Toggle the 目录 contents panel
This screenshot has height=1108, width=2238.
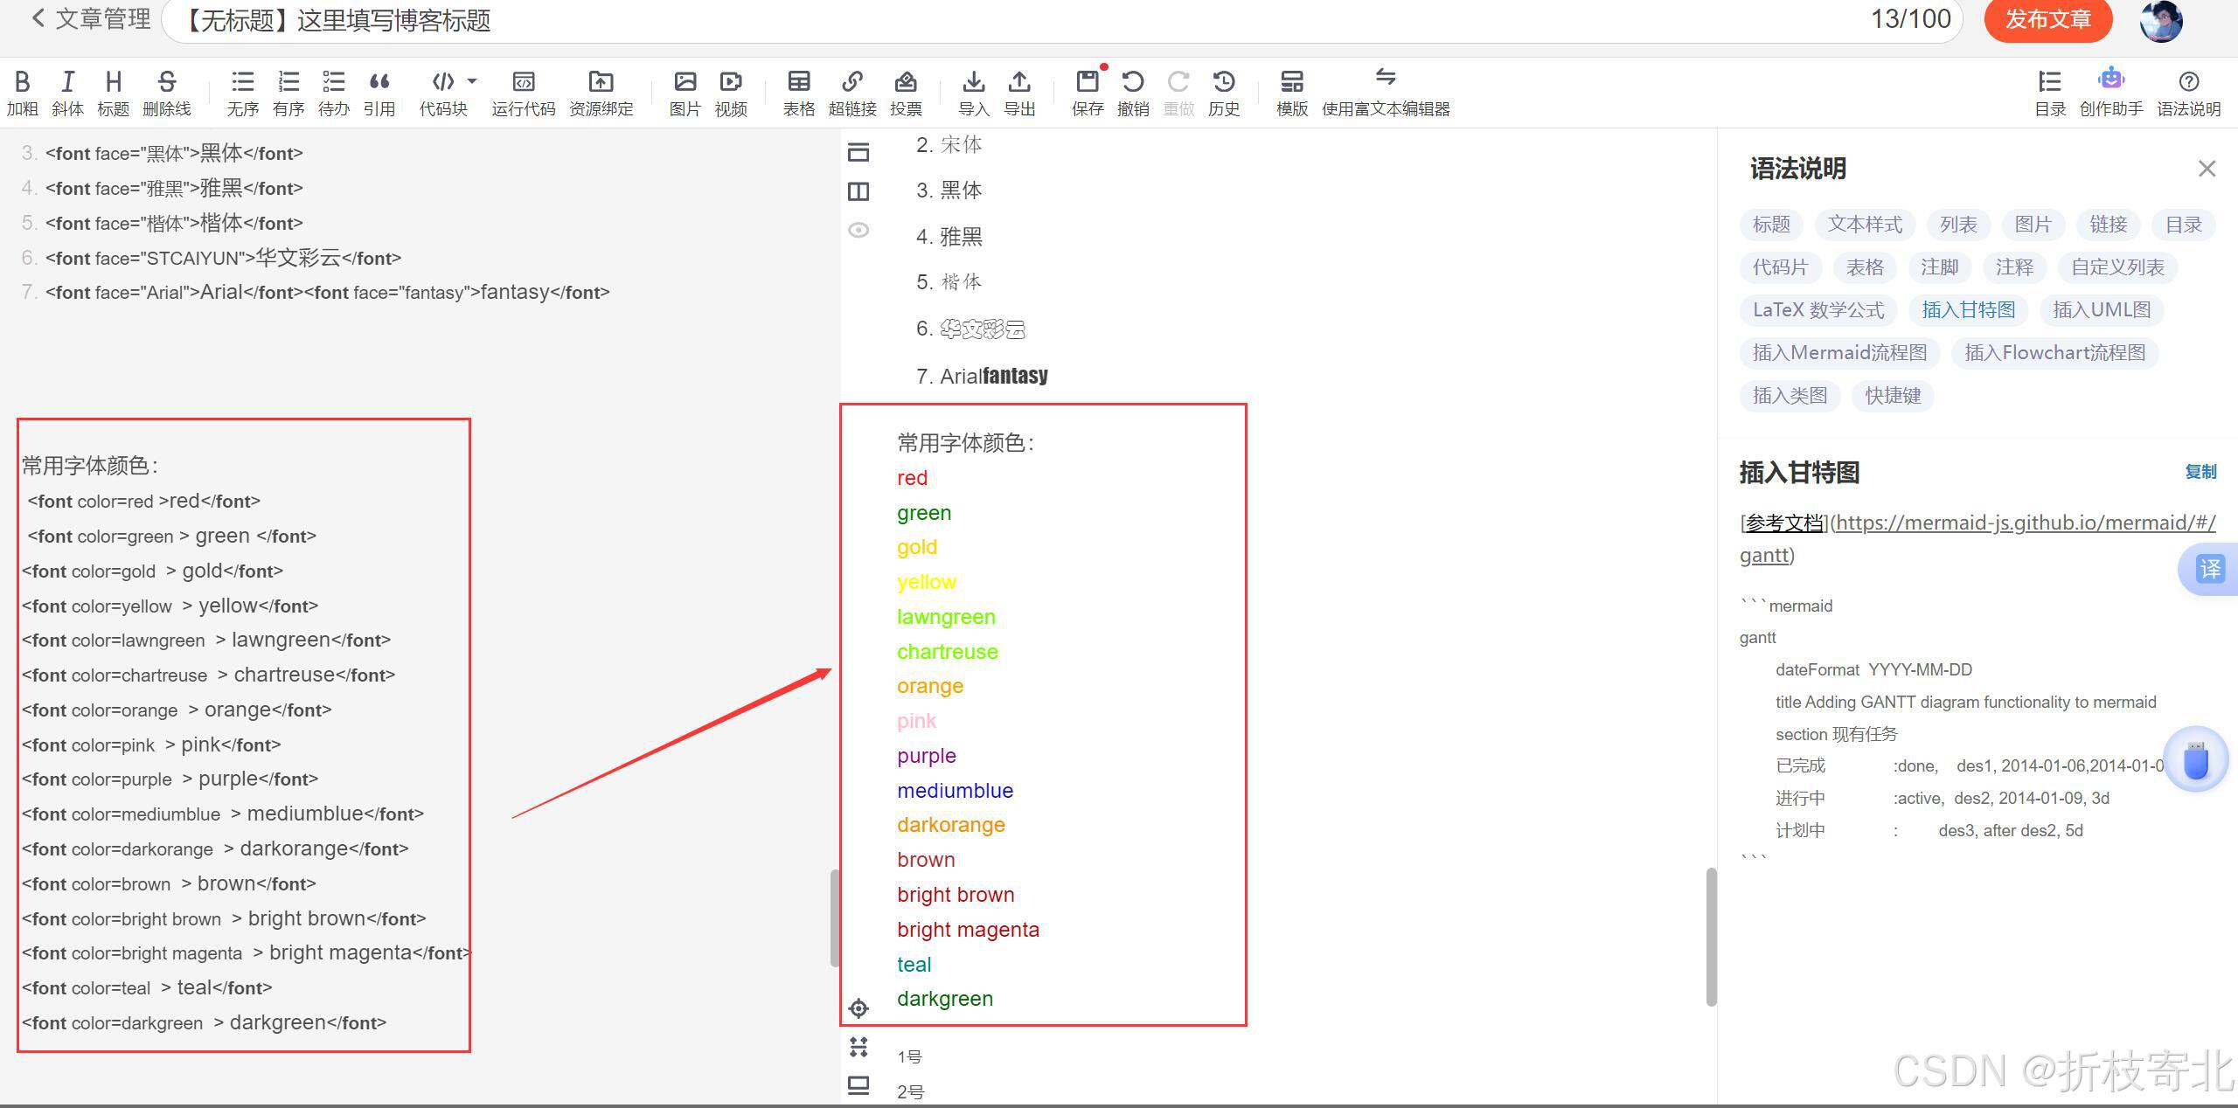tap(2050, 82)
